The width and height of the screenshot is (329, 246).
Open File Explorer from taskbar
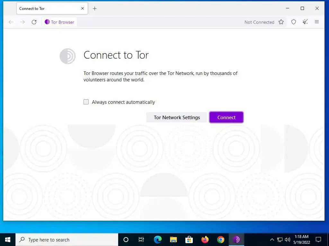[173, 240]
